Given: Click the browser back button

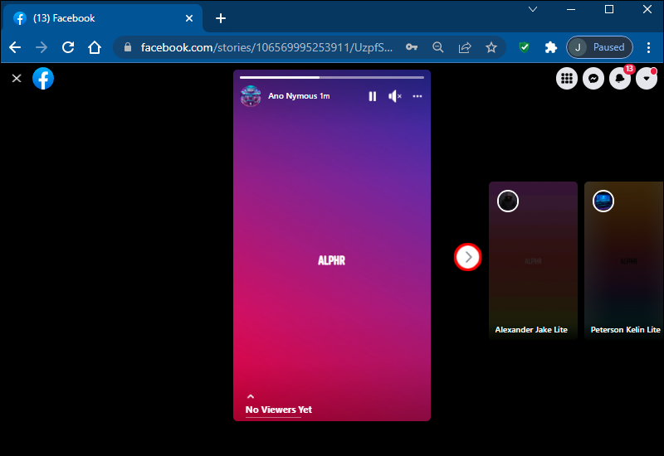Looking at the screenshot, I should click(15, 47).
